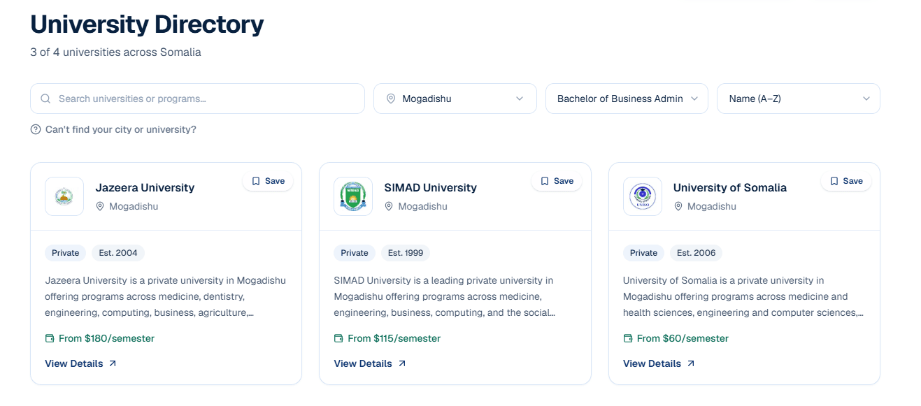
Task: Save SIMAD University
Action: [x=557, y=181]
